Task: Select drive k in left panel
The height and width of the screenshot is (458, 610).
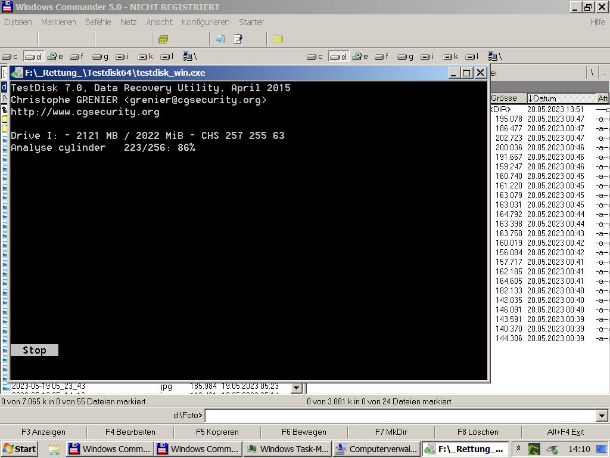Action: tap(146, 57)
